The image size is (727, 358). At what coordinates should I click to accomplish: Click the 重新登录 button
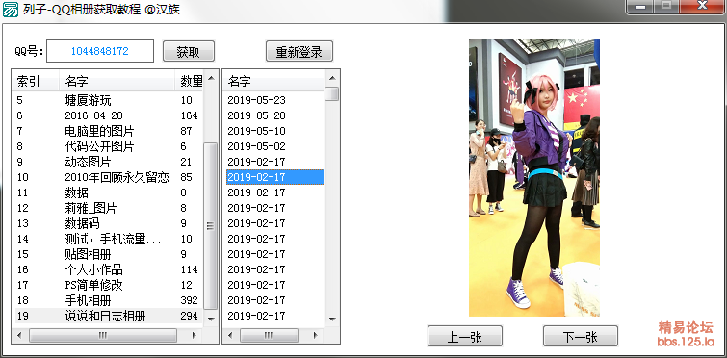tap(299, 51)
